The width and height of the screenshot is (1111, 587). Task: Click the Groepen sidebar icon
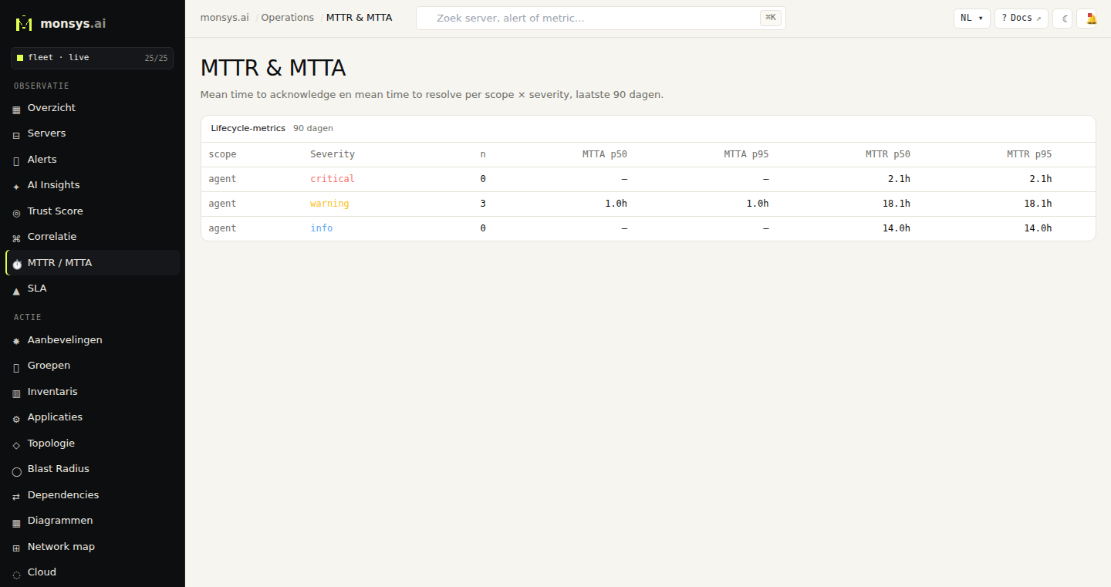pyautogui.click(x=16, y=367)
